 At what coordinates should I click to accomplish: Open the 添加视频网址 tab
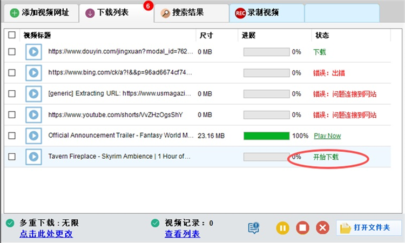(x=41, y=12)
